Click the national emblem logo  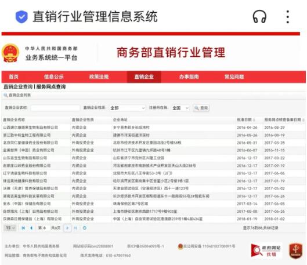click(x=10, y=53)
